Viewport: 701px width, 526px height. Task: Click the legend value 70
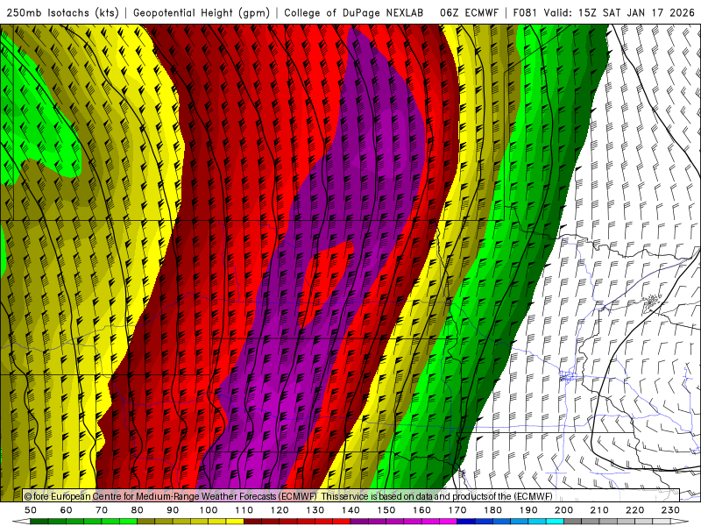tap(102, 510)
